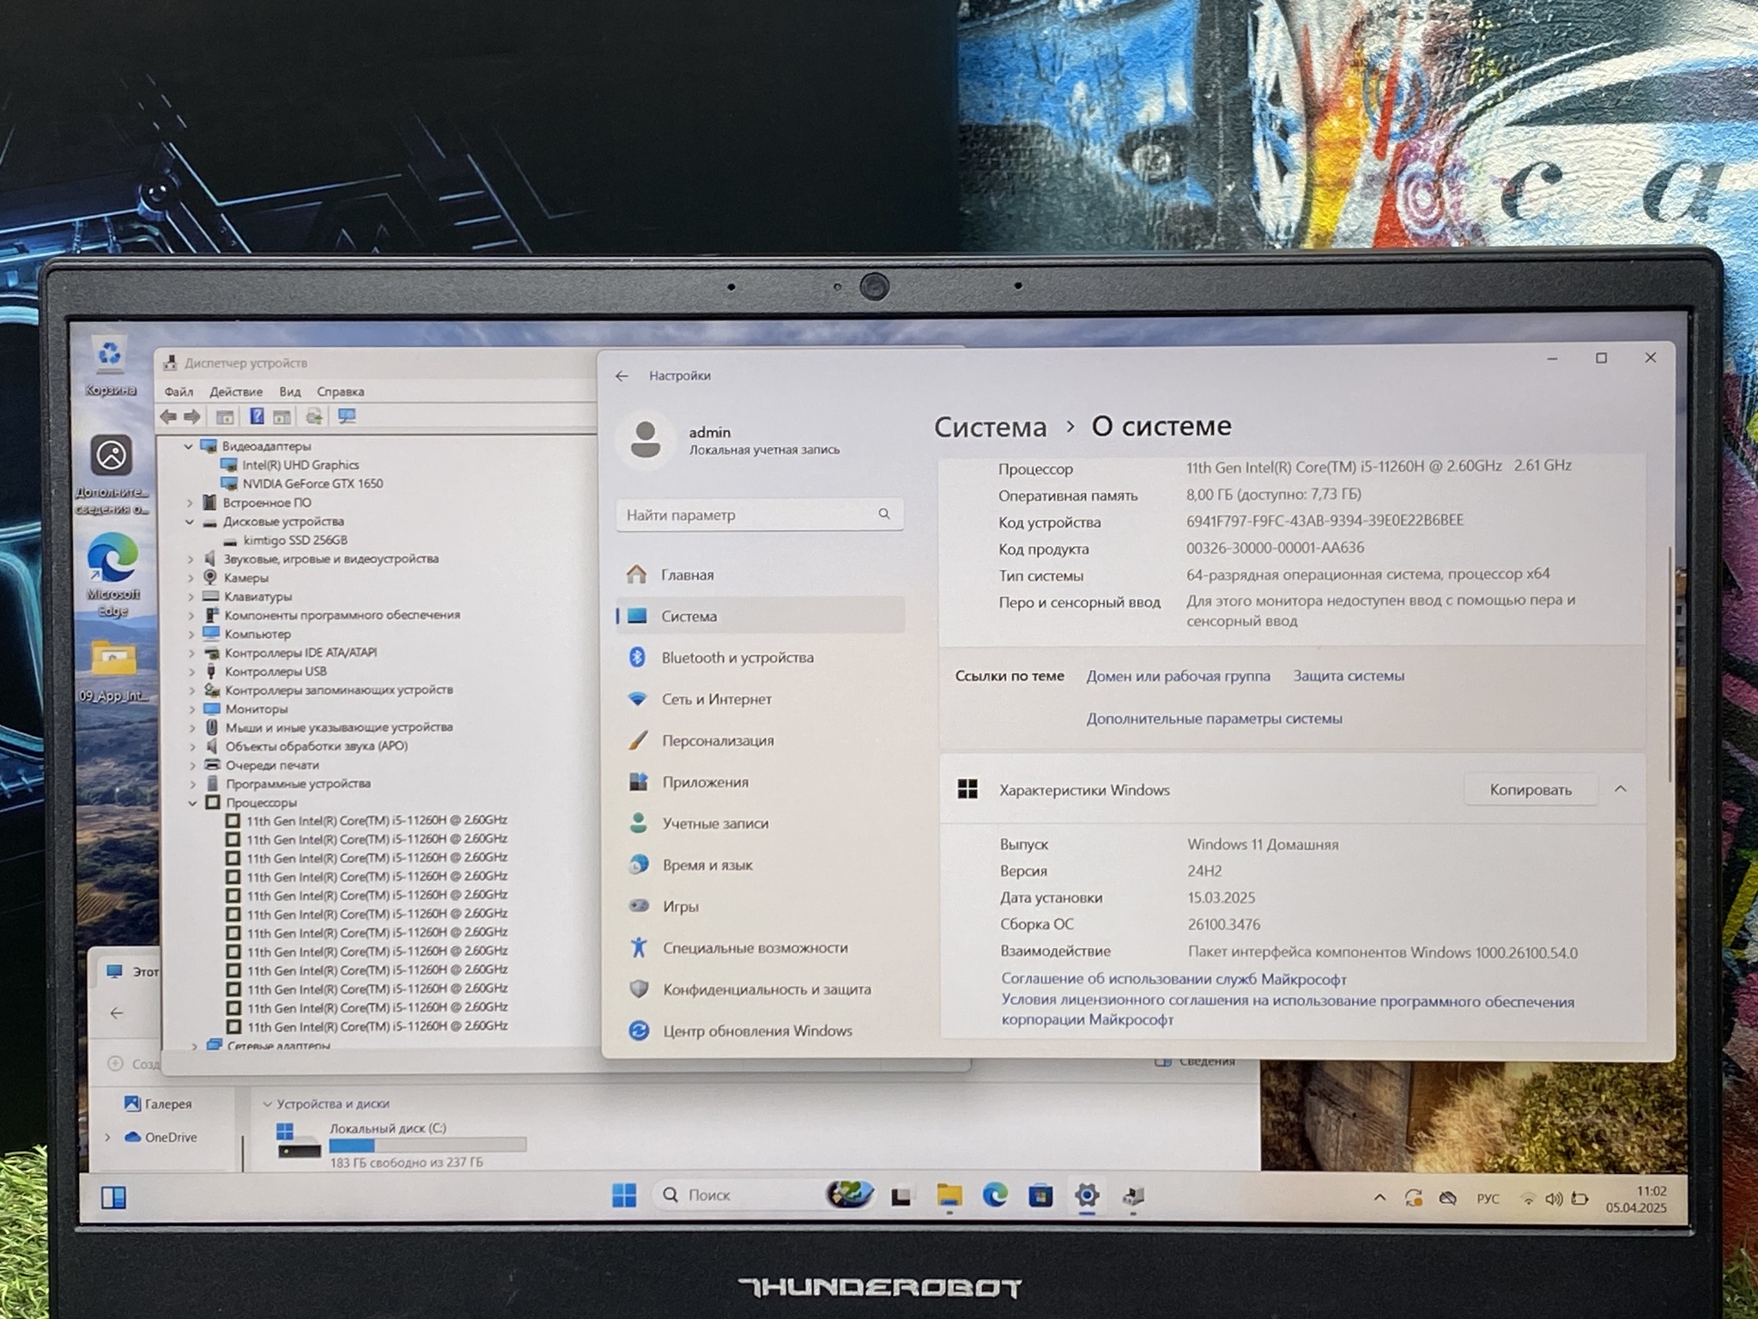Click the back arrow in Device Manager toolbar

pyautogui.click(x=168, y=417)
